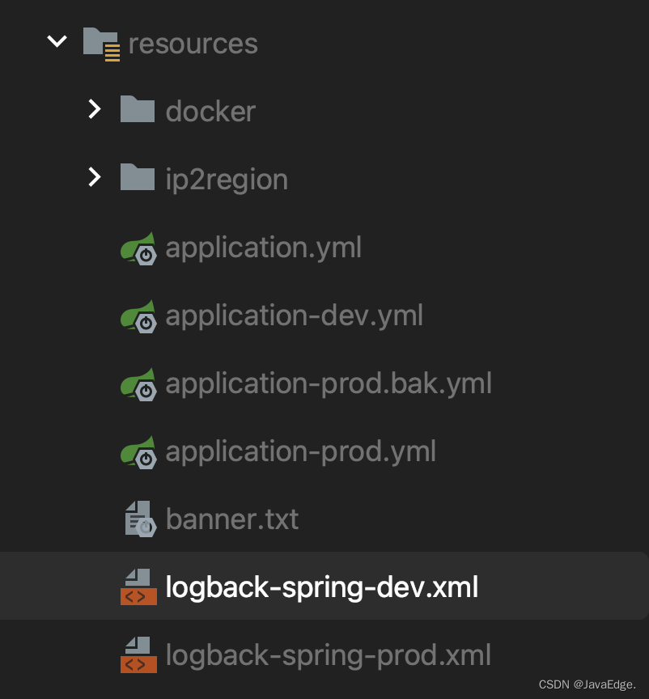649x699 pixels.
Task: Expand the docker folder arrow
Action: coord(95,109)
